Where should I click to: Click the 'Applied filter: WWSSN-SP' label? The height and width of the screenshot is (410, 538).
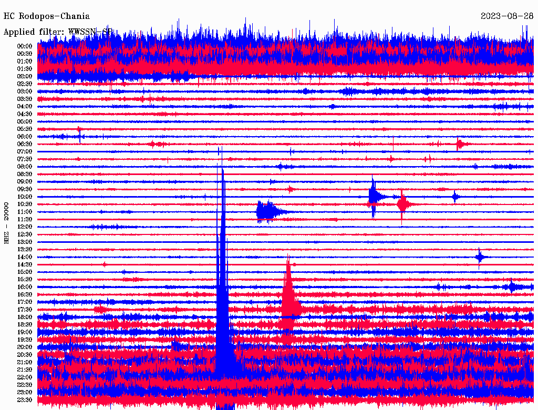click(x=58, y=32)
